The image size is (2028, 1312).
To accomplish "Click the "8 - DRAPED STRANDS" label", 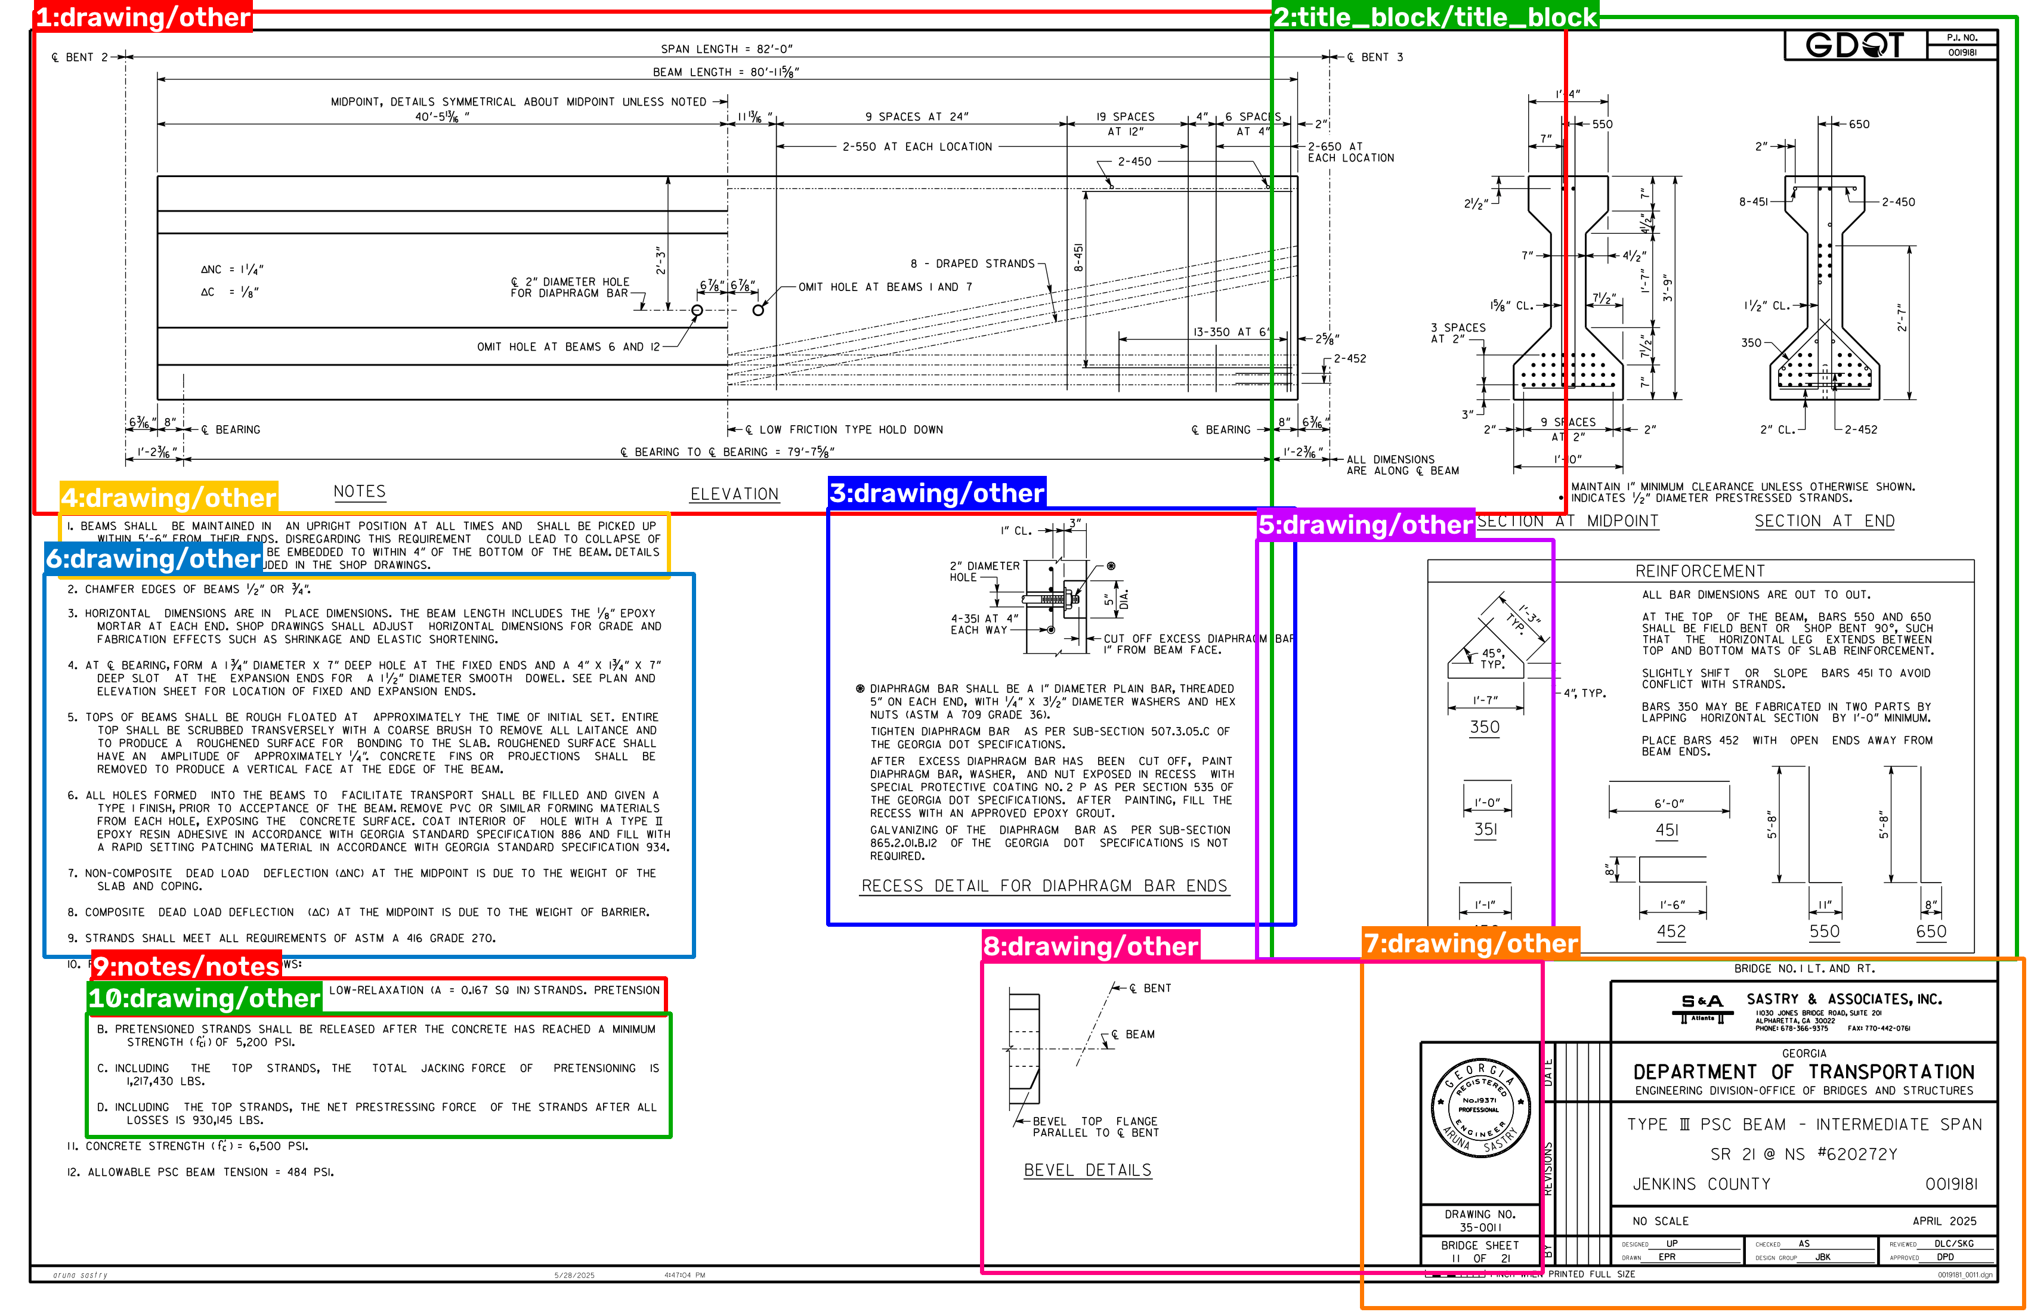I will 972,264.
